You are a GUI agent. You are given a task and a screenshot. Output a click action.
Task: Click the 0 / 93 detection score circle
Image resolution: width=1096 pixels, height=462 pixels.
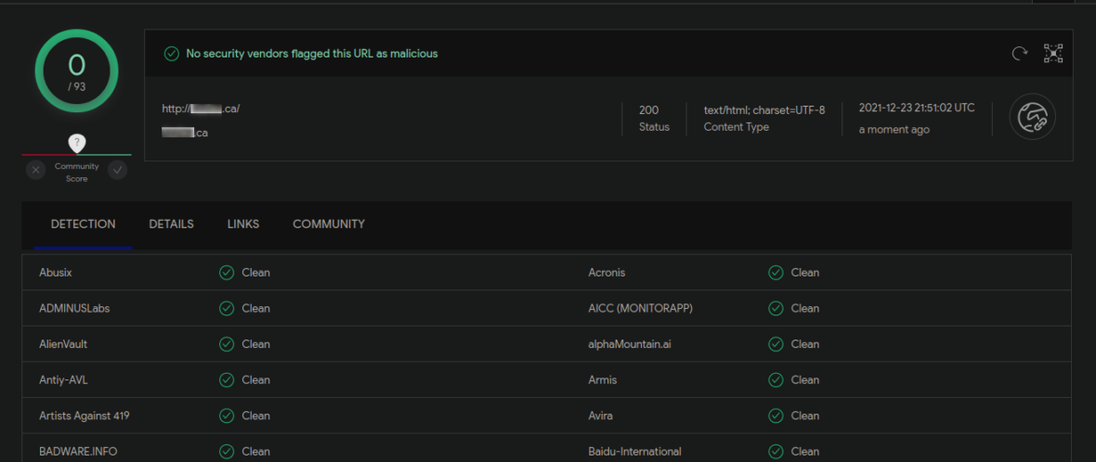click(x=76, y=71)
